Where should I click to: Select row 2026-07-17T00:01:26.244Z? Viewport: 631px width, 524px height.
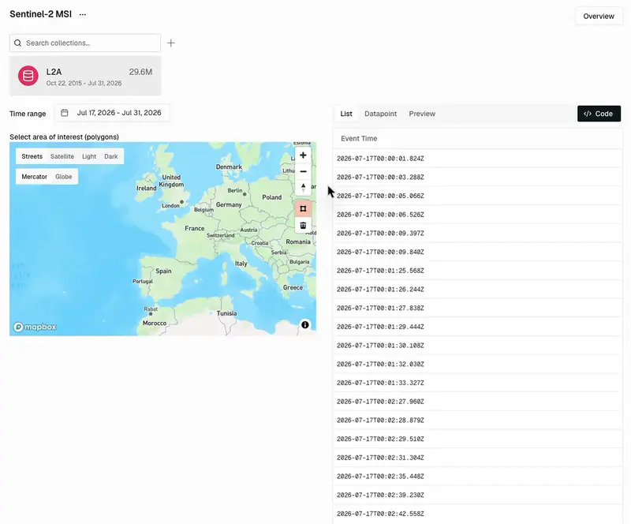click(x=477, y=289)
